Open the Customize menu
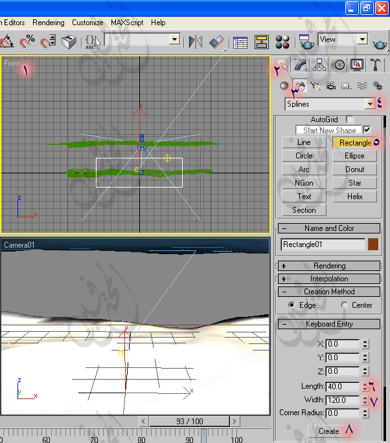This screenshot has height=443, width=390. [87, 23]
